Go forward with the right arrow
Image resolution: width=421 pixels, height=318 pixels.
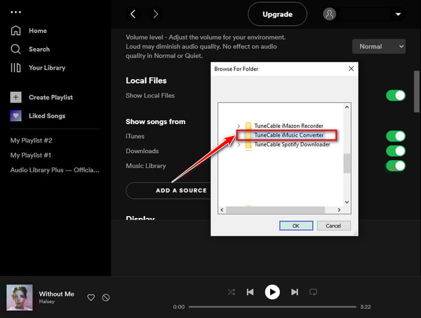pos(155,14)
